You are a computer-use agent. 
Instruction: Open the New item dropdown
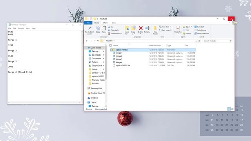click(x=165, y=27)
